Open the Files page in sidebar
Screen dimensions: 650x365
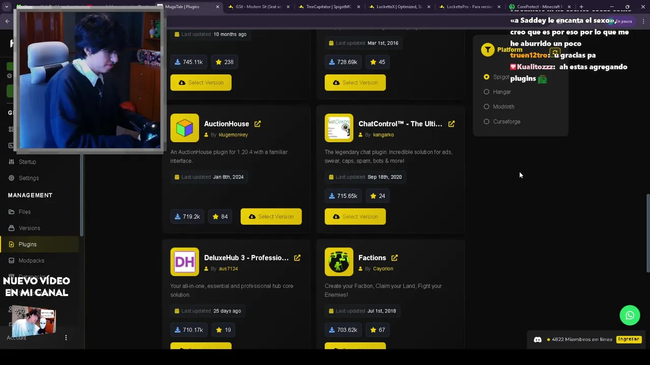(x=25, y=212)
